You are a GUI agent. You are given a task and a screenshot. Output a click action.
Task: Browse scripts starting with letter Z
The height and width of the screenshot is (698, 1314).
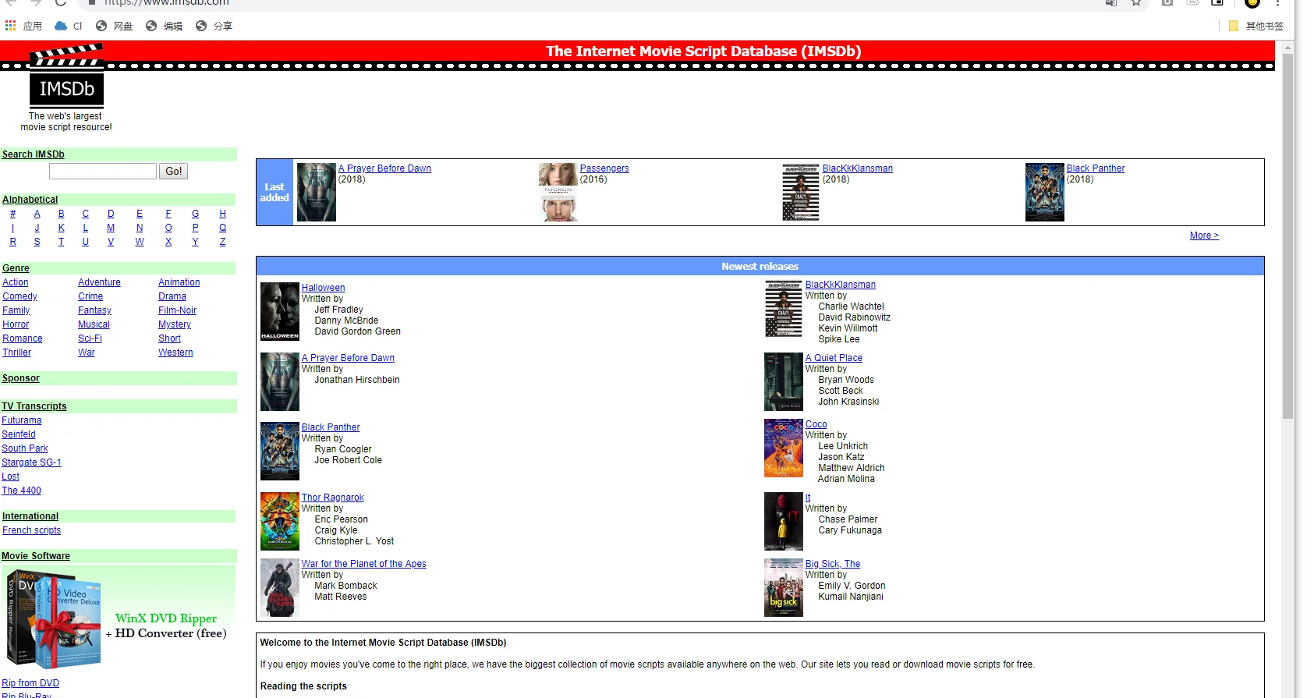tap(222, 242)
